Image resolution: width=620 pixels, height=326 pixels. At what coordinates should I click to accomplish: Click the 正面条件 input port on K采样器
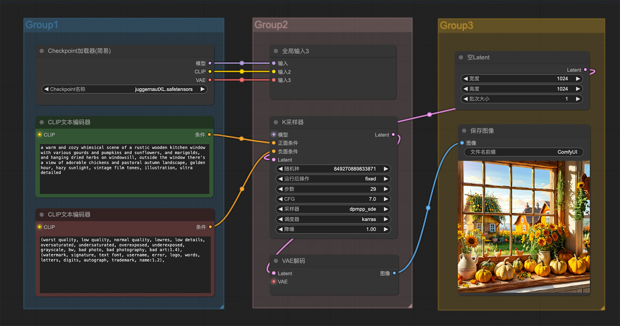point(274,143)
